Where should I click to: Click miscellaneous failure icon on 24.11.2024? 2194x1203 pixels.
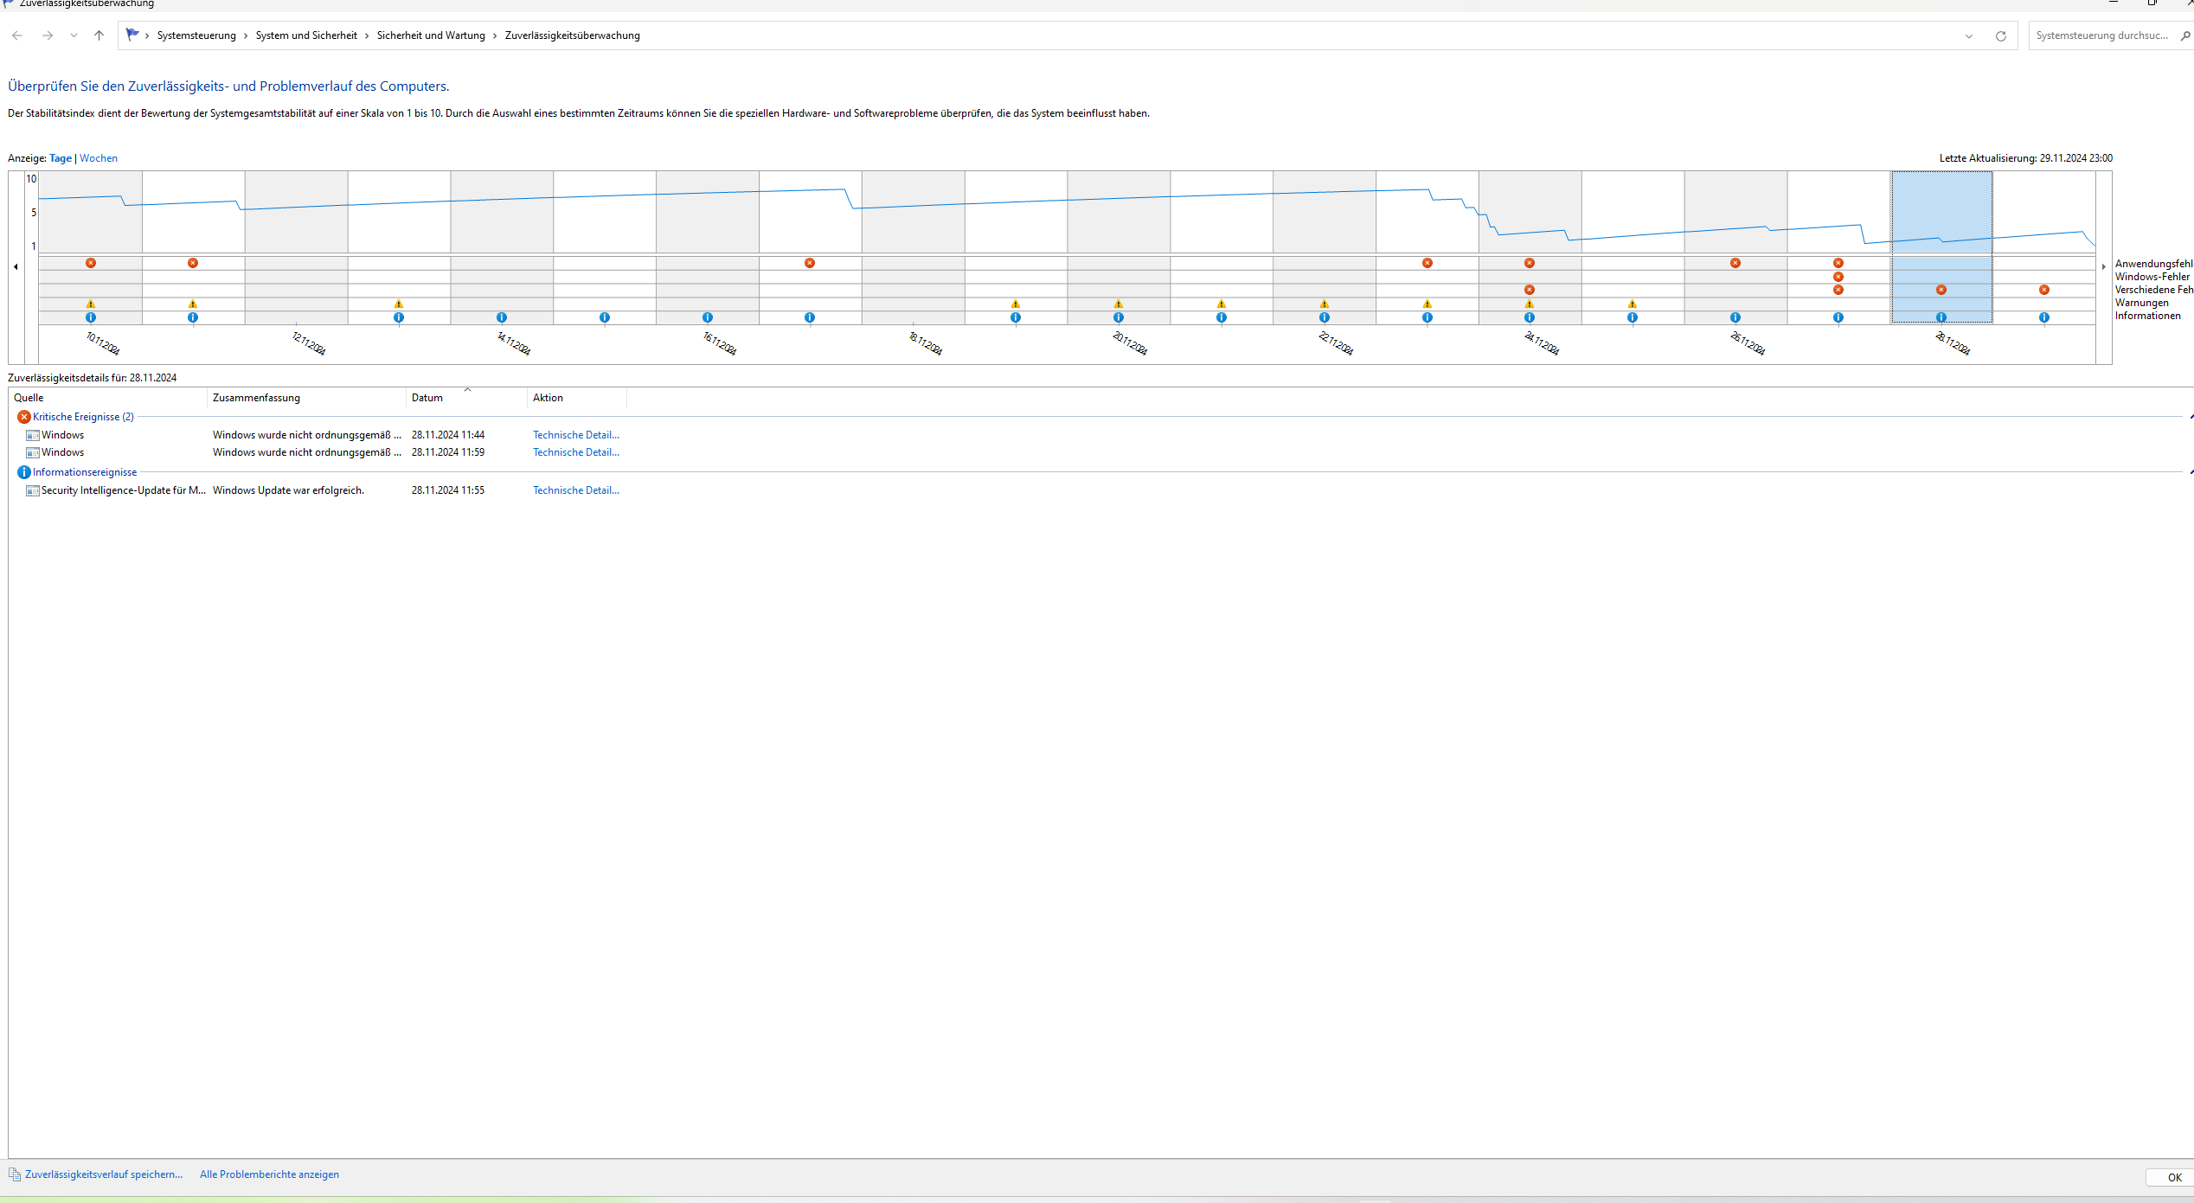[1530, 290]
